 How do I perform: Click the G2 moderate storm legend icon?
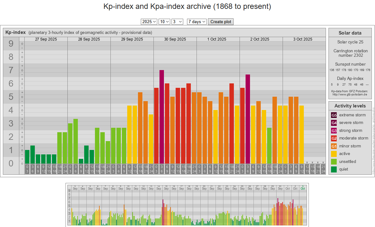coord(334,138)
